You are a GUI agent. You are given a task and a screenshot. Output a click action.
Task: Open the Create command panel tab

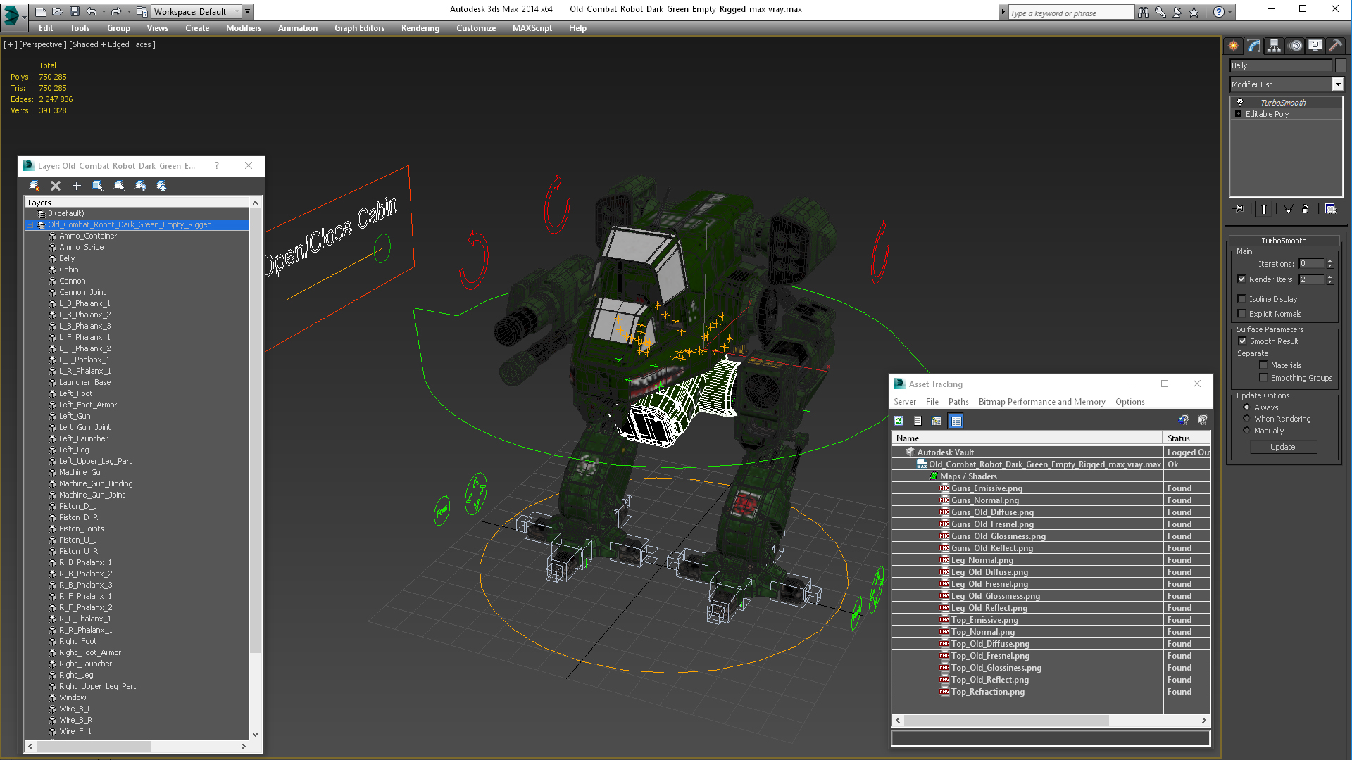pyautogui.click(x=1234, y=46)
